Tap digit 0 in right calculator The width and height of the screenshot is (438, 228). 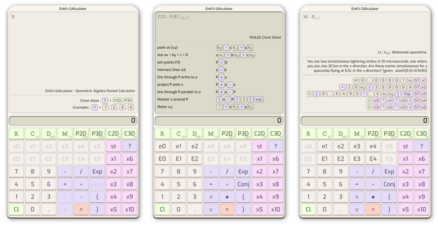tap(325, 210)
